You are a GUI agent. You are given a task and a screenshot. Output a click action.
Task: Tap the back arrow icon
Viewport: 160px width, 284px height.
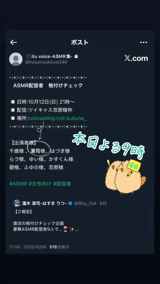(13, 42)
